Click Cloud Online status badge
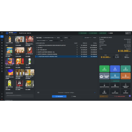The image size is (132, 132). point(93,33)
